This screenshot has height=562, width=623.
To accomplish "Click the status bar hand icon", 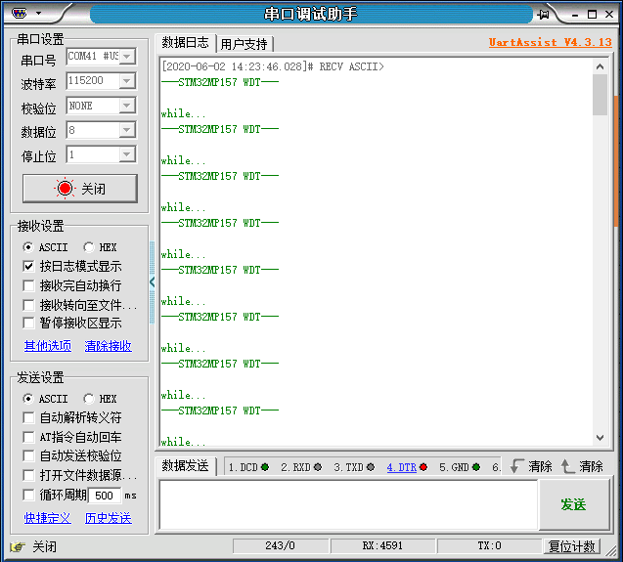I will [x=18, y=547].
